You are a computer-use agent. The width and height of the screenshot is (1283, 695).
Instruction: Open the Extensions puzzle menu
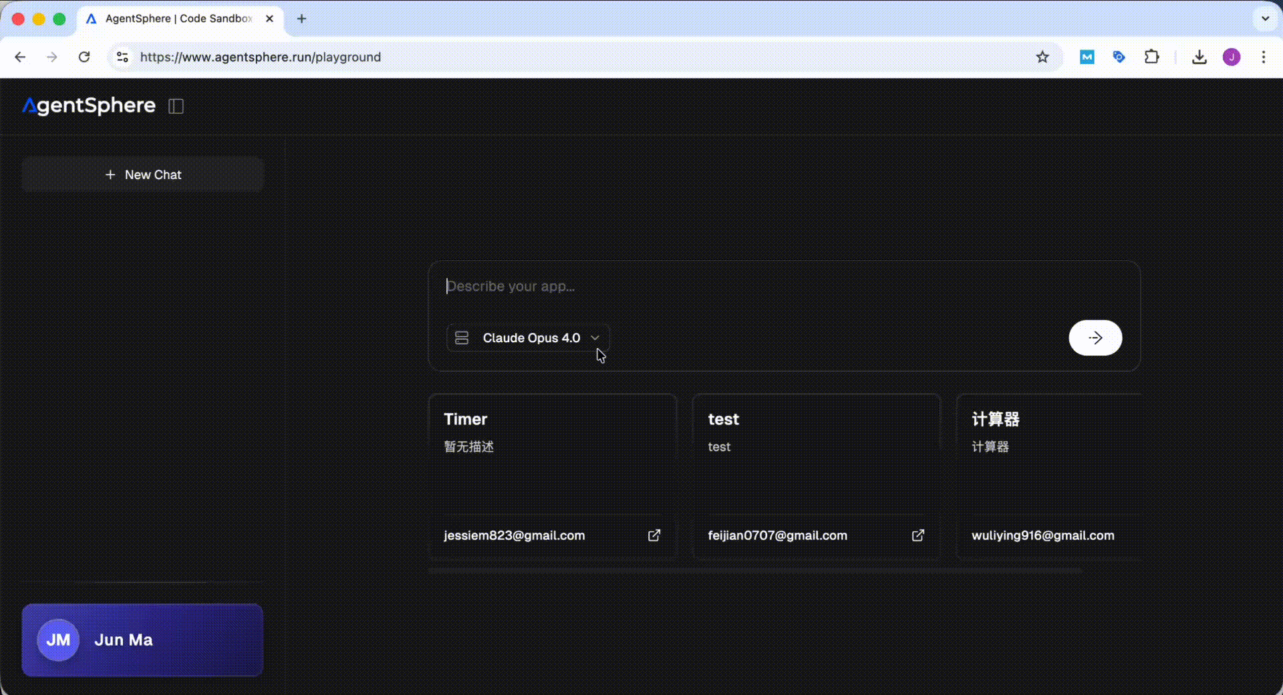tap(1151, 57)
